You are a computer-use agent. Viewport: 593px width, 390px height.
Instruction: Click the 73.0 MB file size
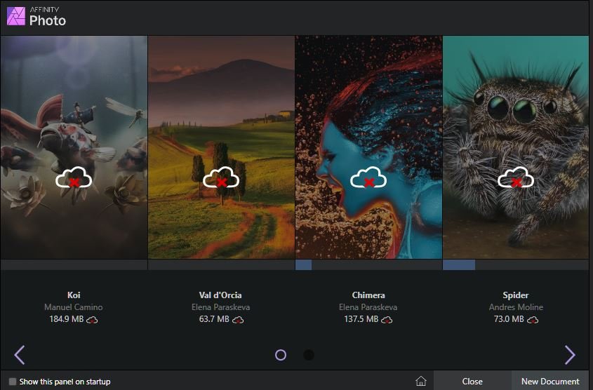pos(509,319)
